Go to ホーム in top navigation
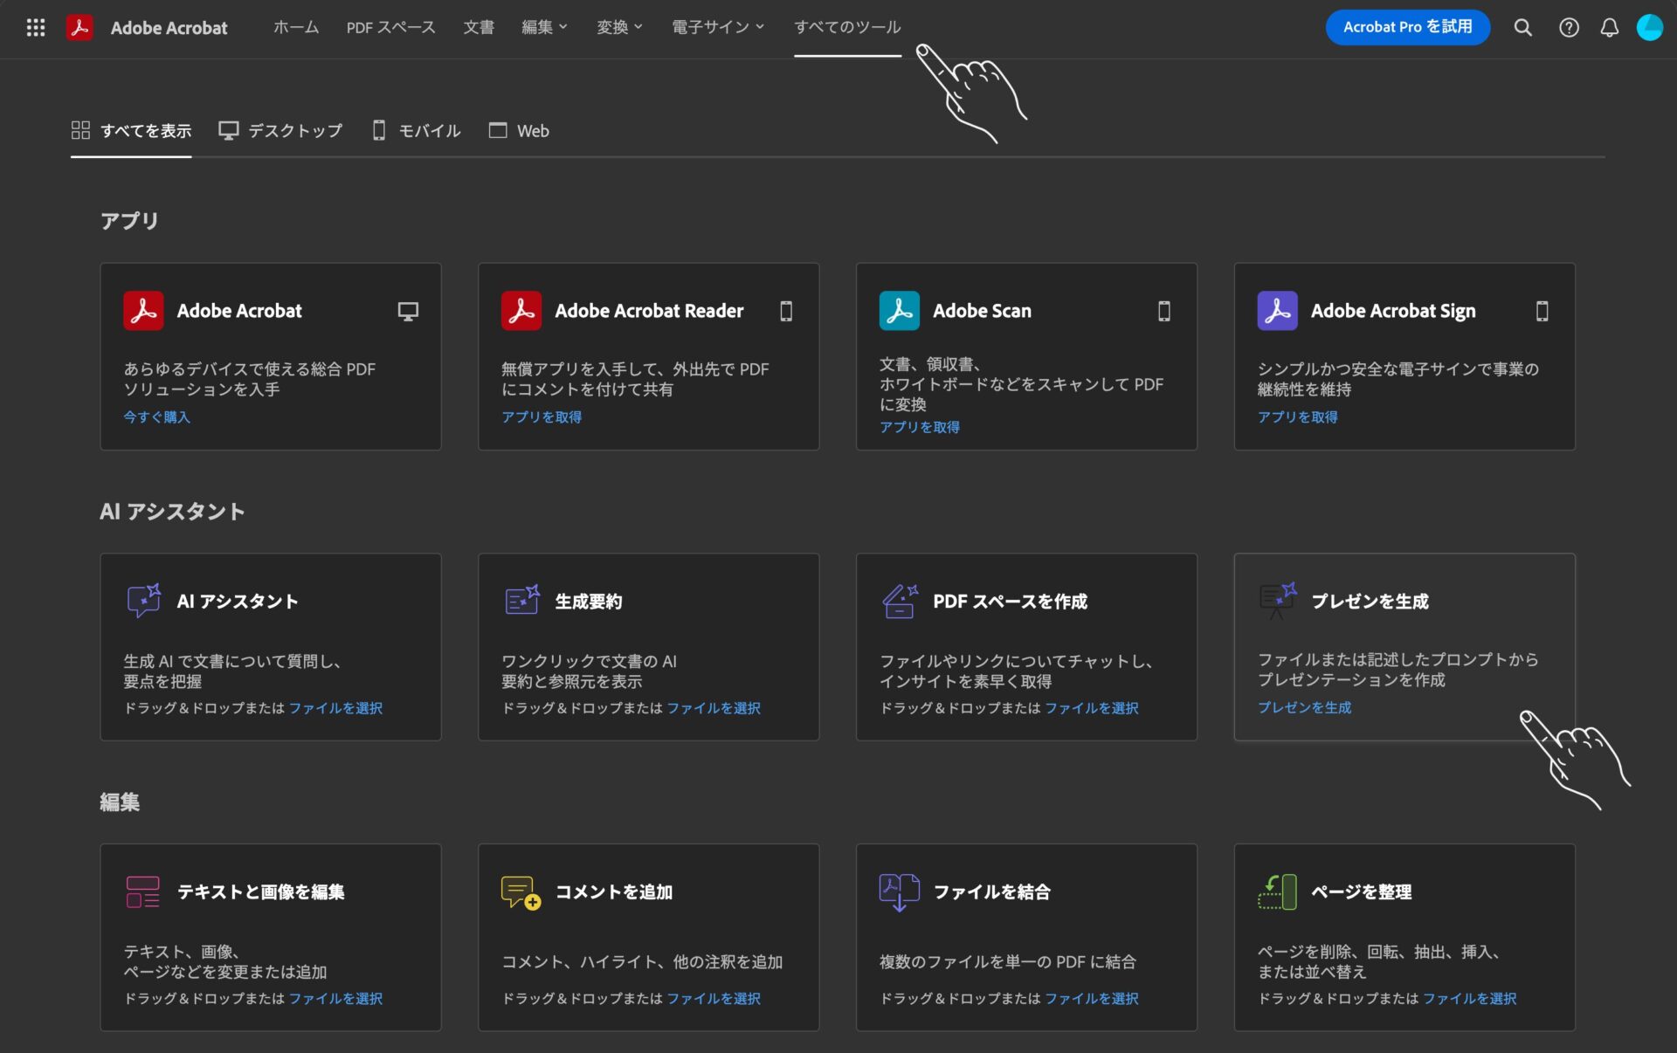Viewport: 1677px width, 1053px height. [296, 28]
